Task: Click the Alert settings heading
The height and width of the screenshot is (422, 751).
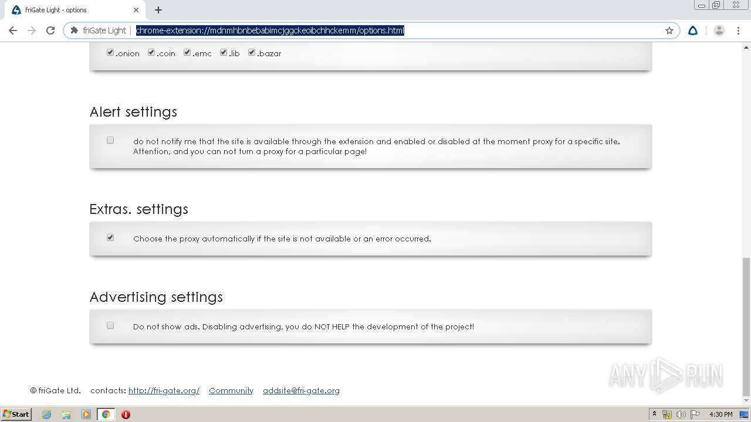Action: point(133,112)
